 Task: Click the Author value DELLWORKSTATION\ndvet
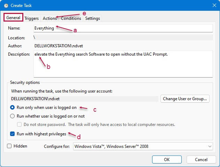point(58,46)
